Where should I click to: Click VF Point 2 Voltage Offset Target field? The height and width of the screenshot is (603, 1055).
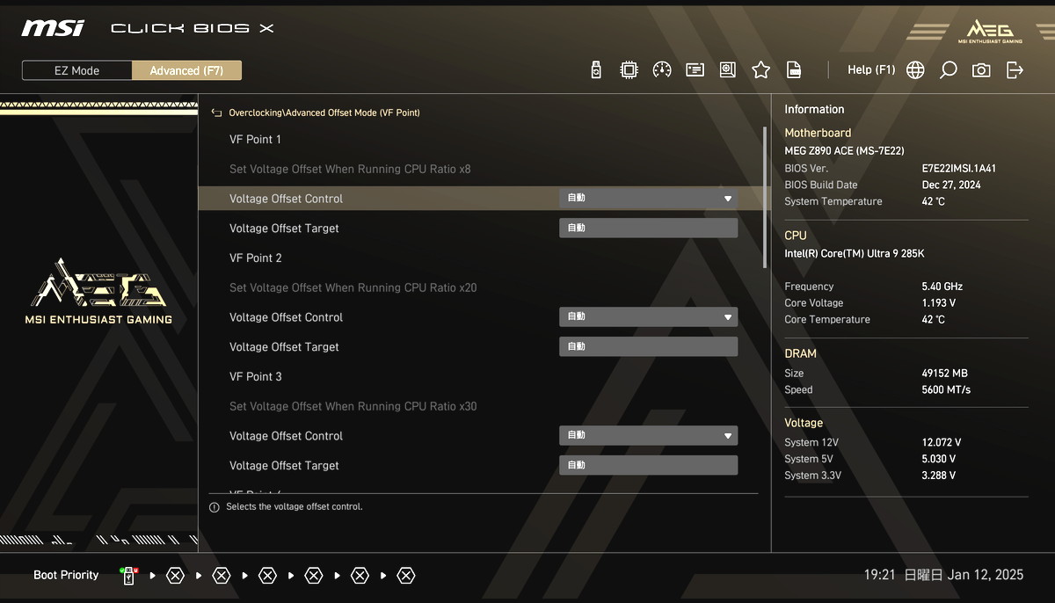click(x=648, y=347)
